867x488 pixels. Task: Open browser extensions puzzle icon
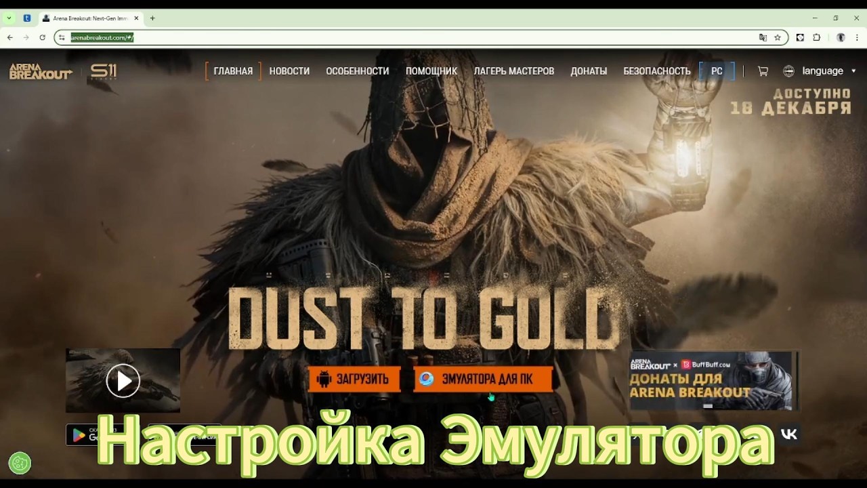tap(817, 37)
